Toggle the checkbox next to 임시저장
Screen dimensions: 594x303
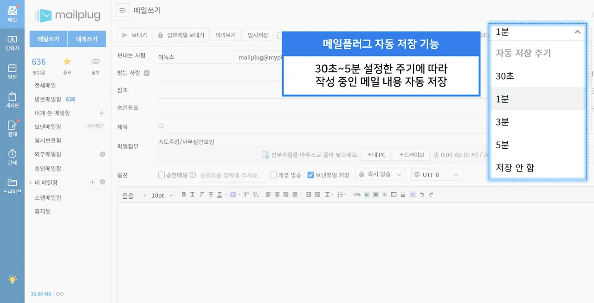coord(280,35)
